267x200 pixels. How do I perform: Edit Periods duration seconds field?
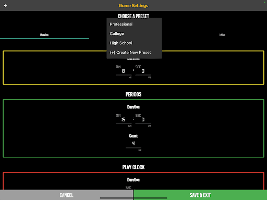[x=143, y=120]
